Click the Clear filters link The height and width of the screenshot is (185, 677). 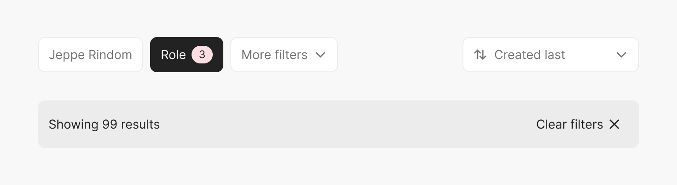pyautogui.click(x=578, y=124)
